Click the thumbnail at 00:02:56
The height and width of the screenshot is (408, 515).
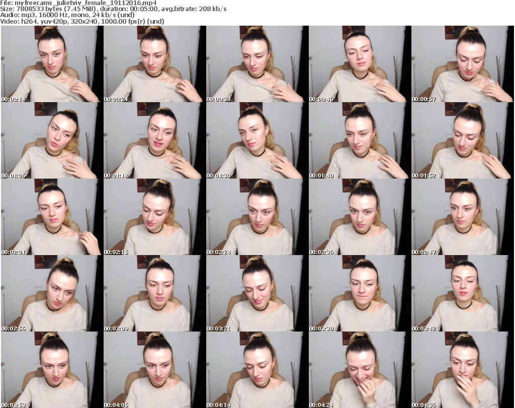pyautogui.click(x=52, y=293)
